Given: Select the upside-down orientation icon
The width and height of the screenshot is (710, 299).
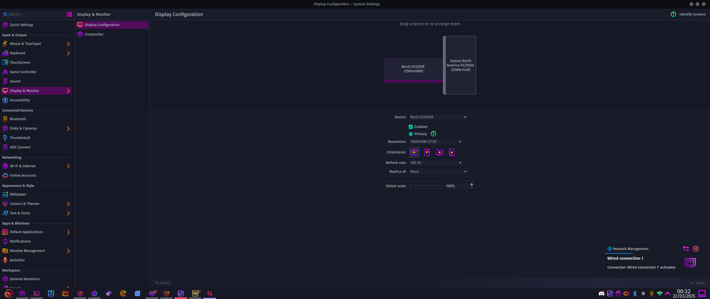Looking at the screenshot, I should point(439,152).
